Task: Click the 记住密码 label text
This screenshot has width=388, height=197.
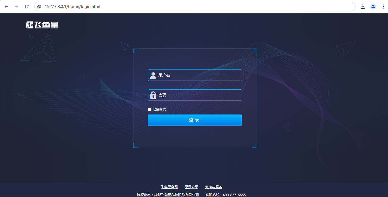Action: pos(159,109)
